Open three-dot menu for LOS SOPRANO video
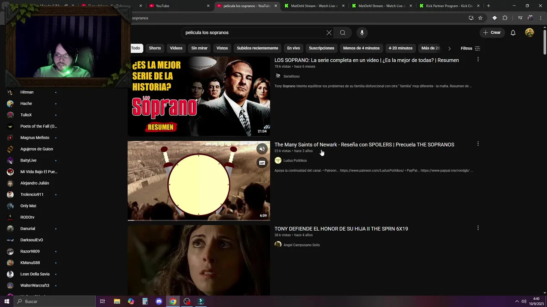This screenshot has height=307, width=547. pyautogui.click(x=478, y=60)
